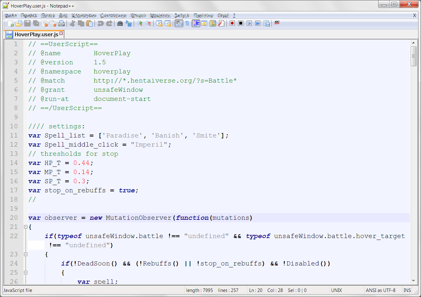The image size is (421, 297).
Task: Create a new document via toolbar
Action: pos(11,23)
